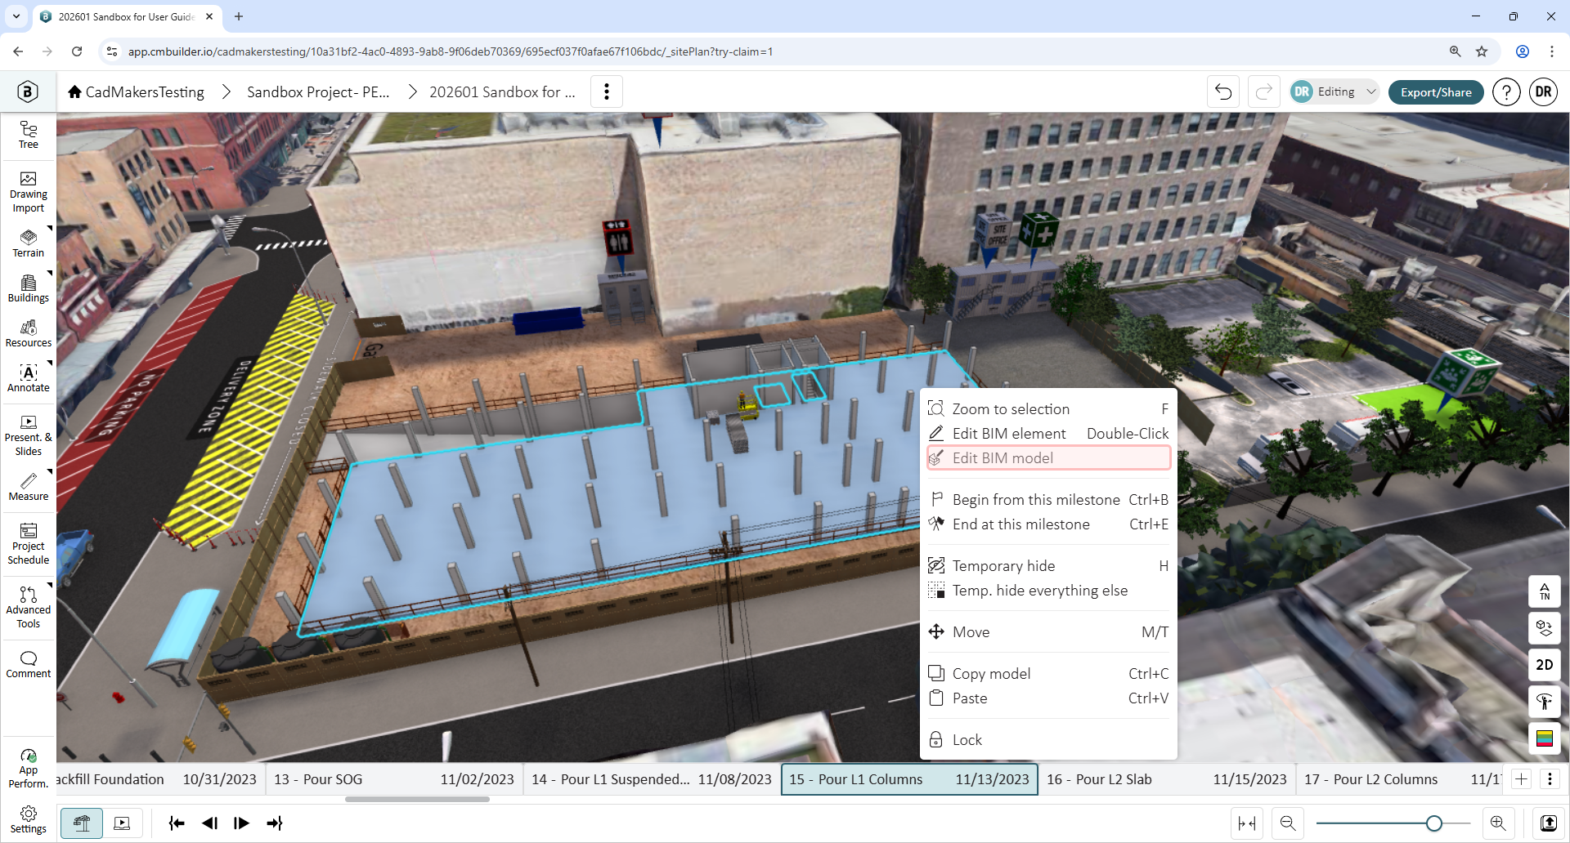This screenshot has width=1570, height=843.
Task: Click the true north compass button
Action: click(1545, 591)
